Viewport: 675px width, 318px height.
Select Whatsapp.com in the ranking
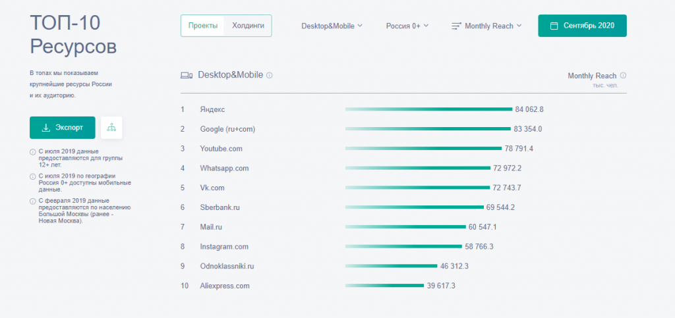tap(224, 168)
